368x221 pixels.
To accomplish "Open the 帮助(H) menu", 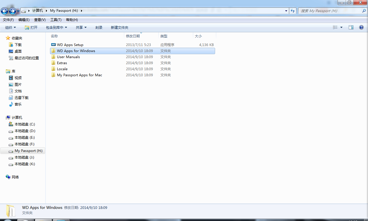I will click(72, 20).
